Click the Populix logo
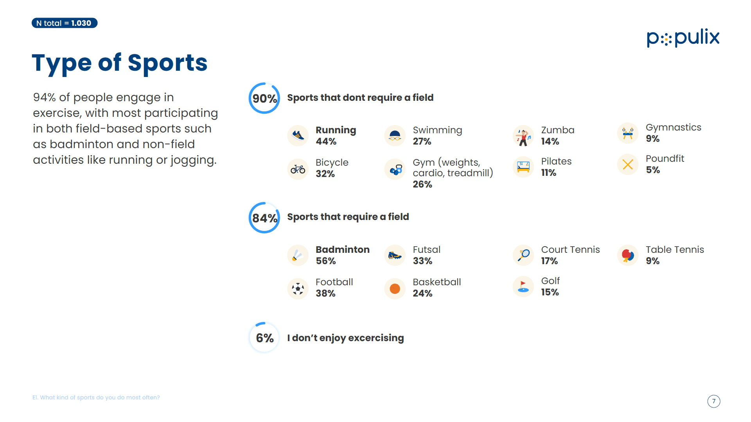This screenshot has width=751, height=422. pos(683,38)
